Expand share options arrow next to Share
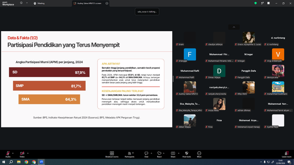 pyautogui.click(x=179, y=153)
